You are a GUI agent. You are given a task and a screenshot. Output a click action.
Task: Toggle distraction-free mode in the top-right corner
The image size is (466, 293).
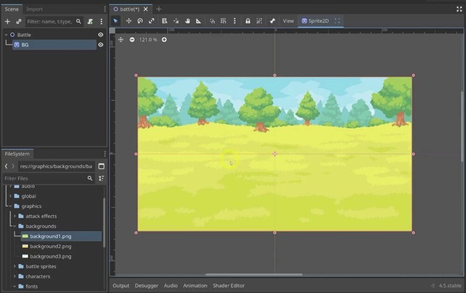pyautogui.click(x=459, y=9)
